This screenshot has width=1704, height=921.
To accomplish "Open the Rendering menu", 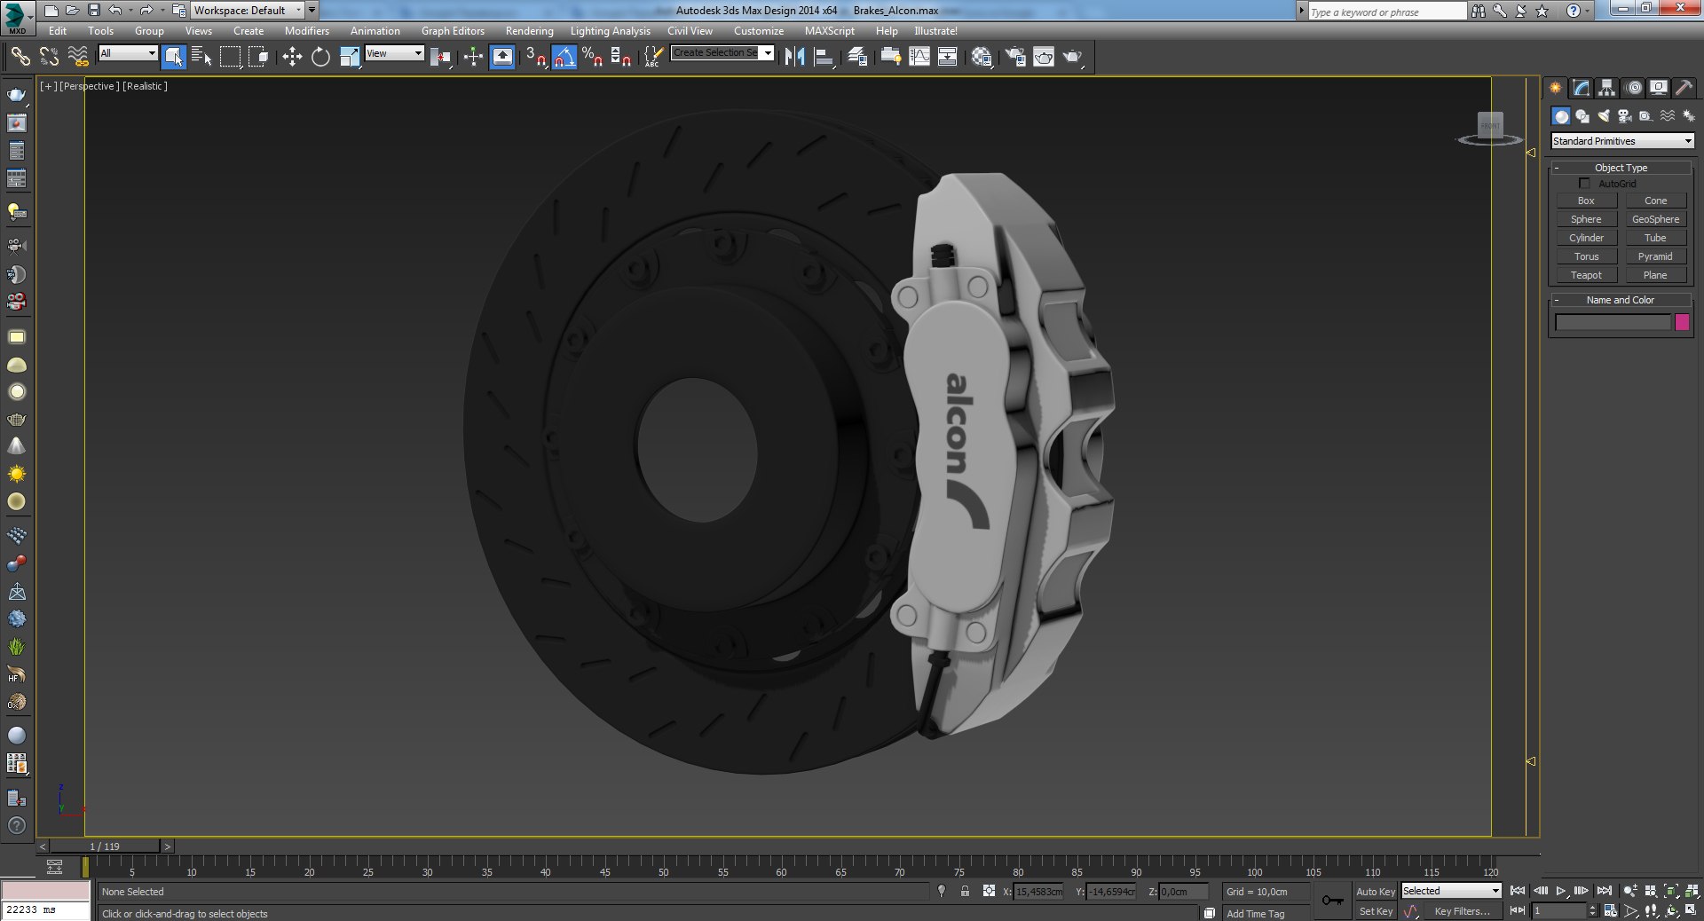I will 529,31.
